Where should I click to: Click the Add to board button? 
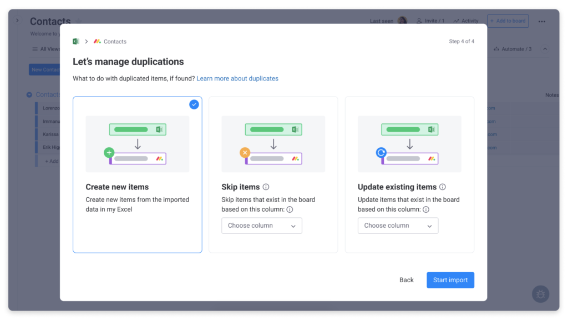[508, 21]
